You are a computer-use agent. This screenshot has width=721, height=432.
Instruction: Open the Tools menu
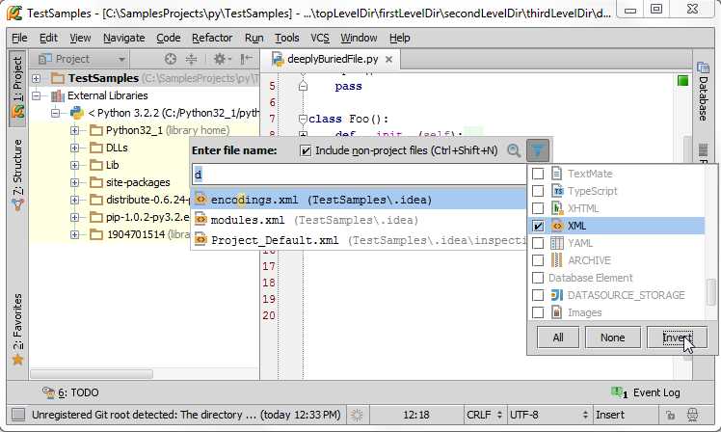click(x=287, y=38)
